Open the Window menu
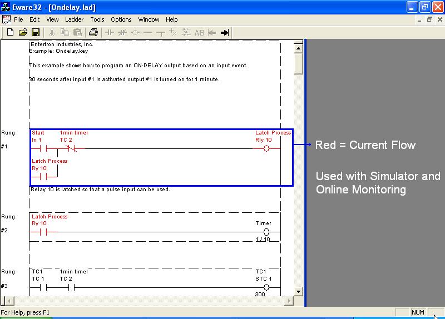 point(149,19)
